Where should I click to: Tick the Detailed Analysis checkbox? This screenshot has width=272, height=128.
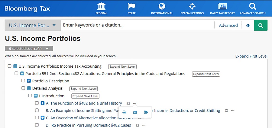tap(23, 88)
